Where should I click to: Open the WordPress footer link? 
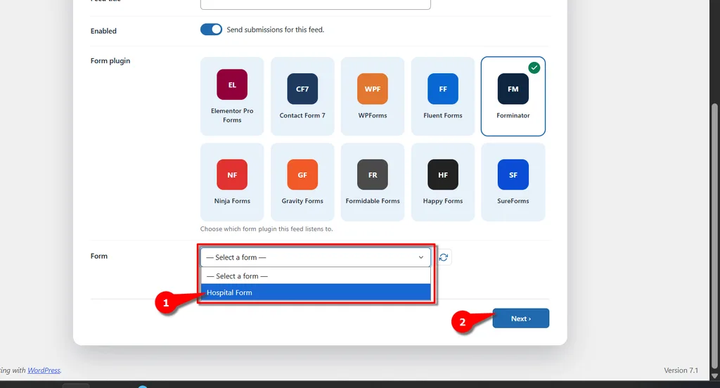(44, 370)
